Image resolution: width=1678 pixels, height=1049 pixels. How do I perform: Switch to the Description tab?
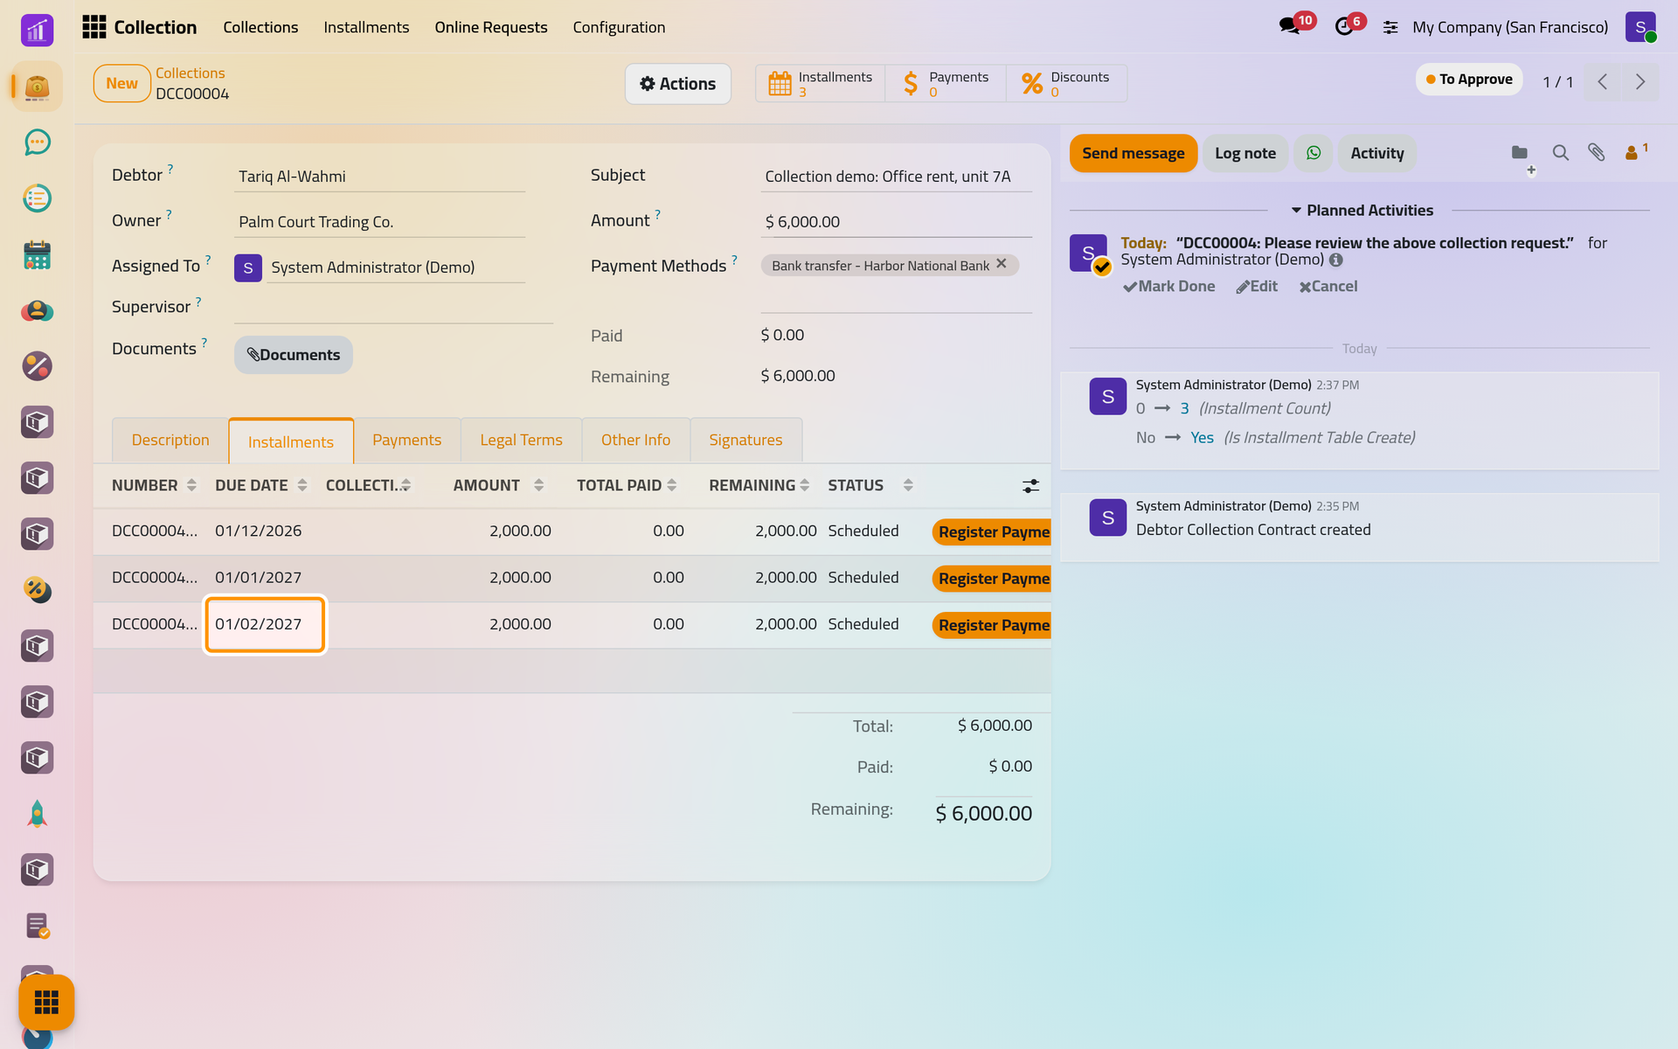(170, 440)
